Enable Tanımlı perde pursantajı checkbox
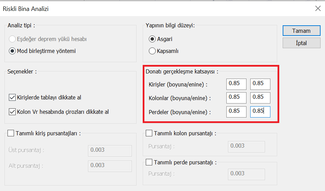The height and width of the screenshot is (191, 325). pos(149,162)
